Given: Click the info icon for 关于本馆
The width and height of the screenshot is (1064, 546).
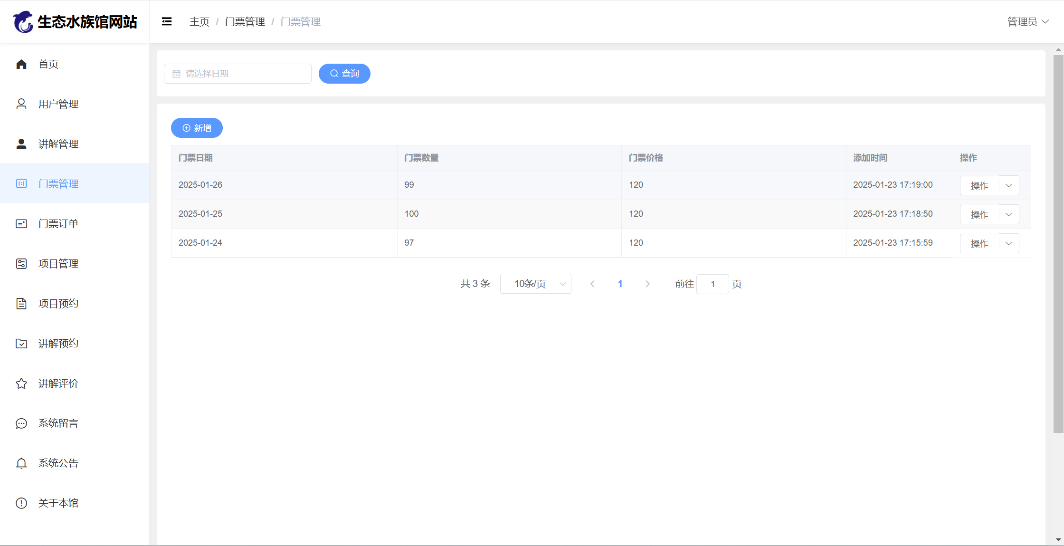Looking at the screenshot, I should click(x=21, y=503).
